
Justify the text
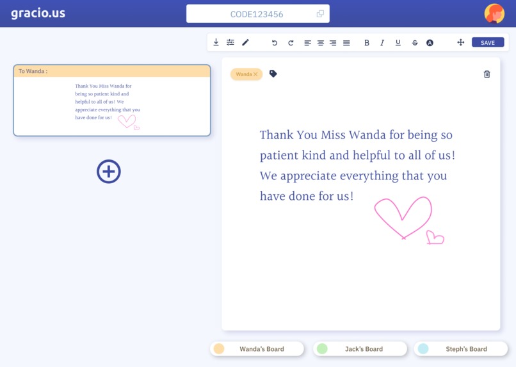click(x=346, y=43)
